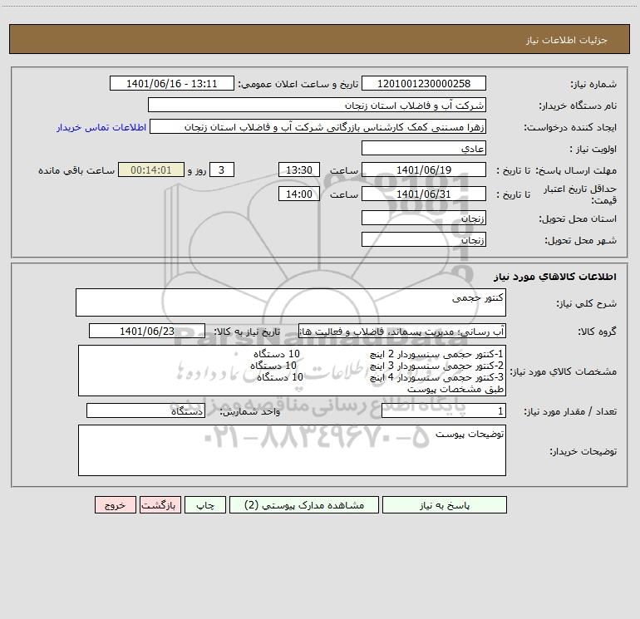Viewport: 640px width, 619px height.
Task: Click the line کنتور حجمی سنسوردار 3 اینچ
Action: click(436, 366)
